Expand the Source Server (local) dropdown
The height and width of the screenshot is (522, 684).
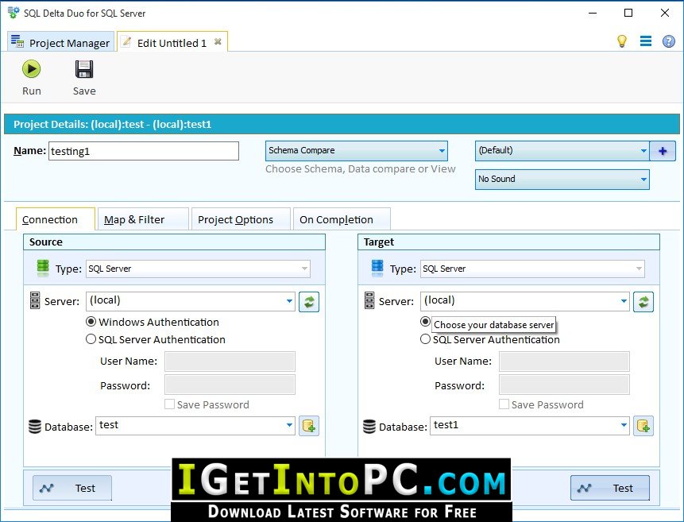pyautogui.click(x=289, y=301)
